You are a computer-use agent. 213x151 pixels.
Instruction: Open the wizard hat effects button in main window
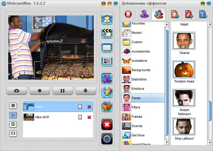pyautogui.click(x=107, y=79)
